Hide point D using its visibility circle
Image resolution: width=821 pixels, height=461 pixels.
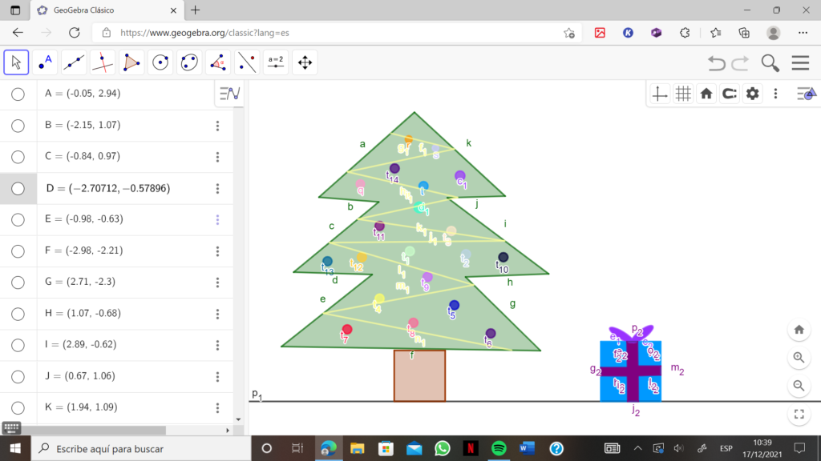point(18,189)
